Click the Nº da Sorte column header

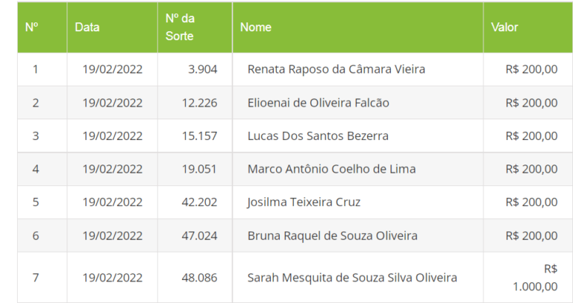(180, 27)
